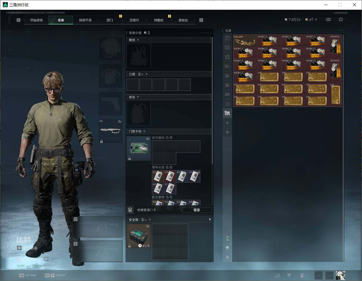
Task: Open warehouse sidebar gear settings
Action: pyautogui.click(x=227, y=132)
